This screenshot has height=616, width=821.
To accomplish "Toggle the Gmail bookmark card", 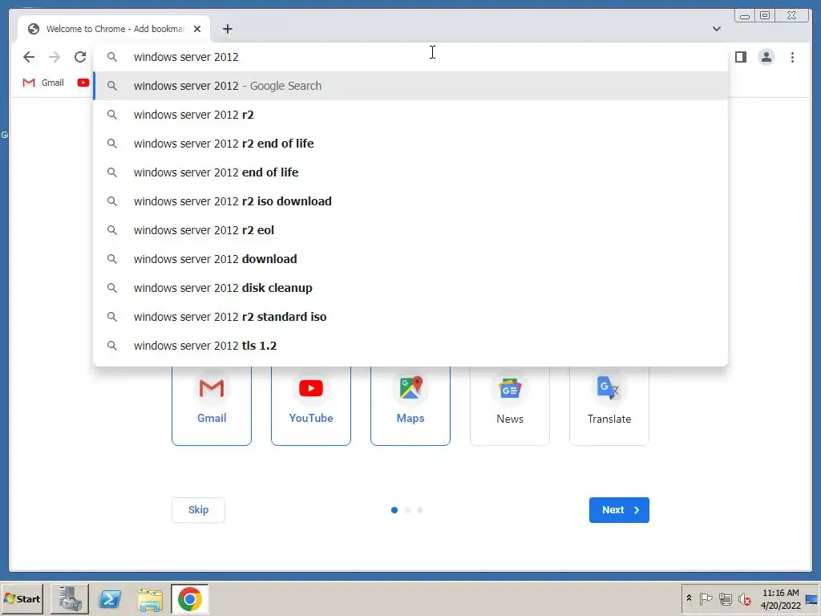I will point(212,405).
